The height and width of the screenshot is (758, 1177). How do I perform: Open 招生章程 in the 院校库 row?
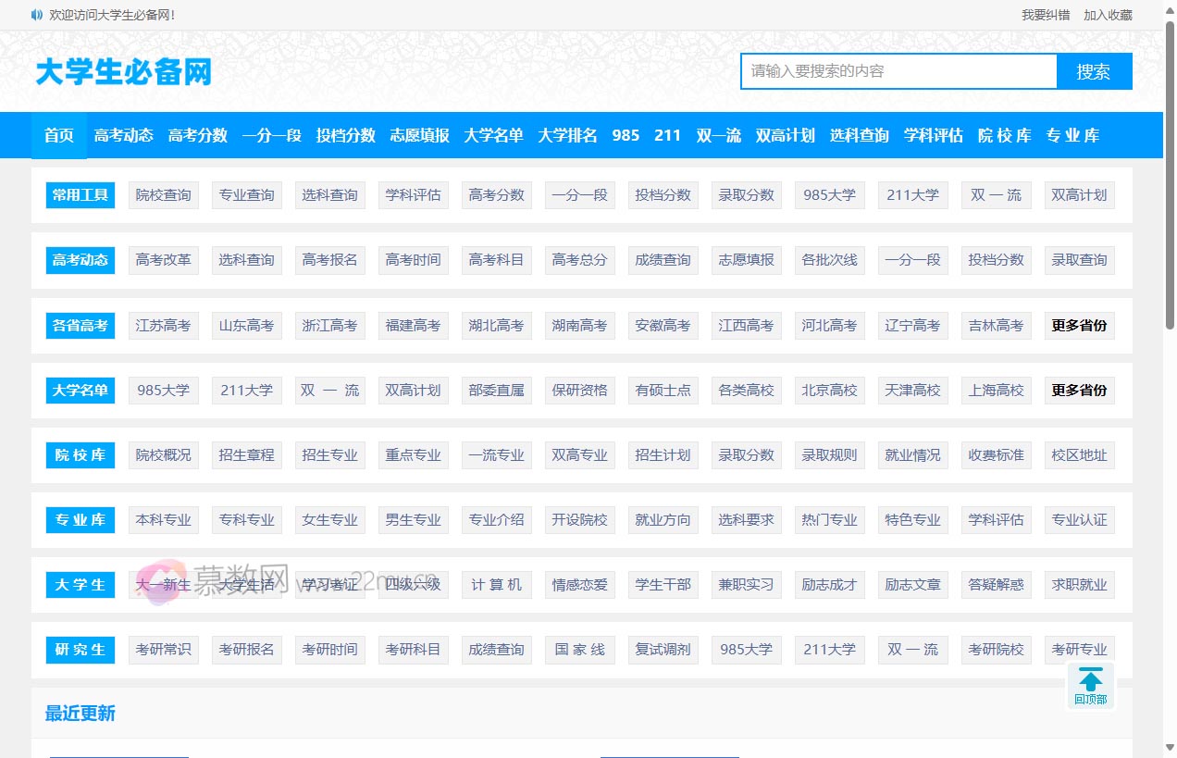(x=246, y=454)
